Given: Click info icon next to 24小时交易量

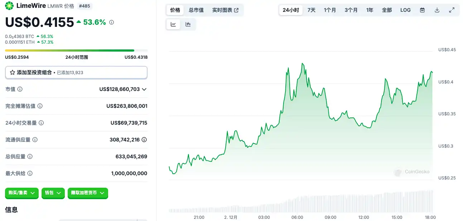Looking at the screenshot, I should [x=41, y=123].
